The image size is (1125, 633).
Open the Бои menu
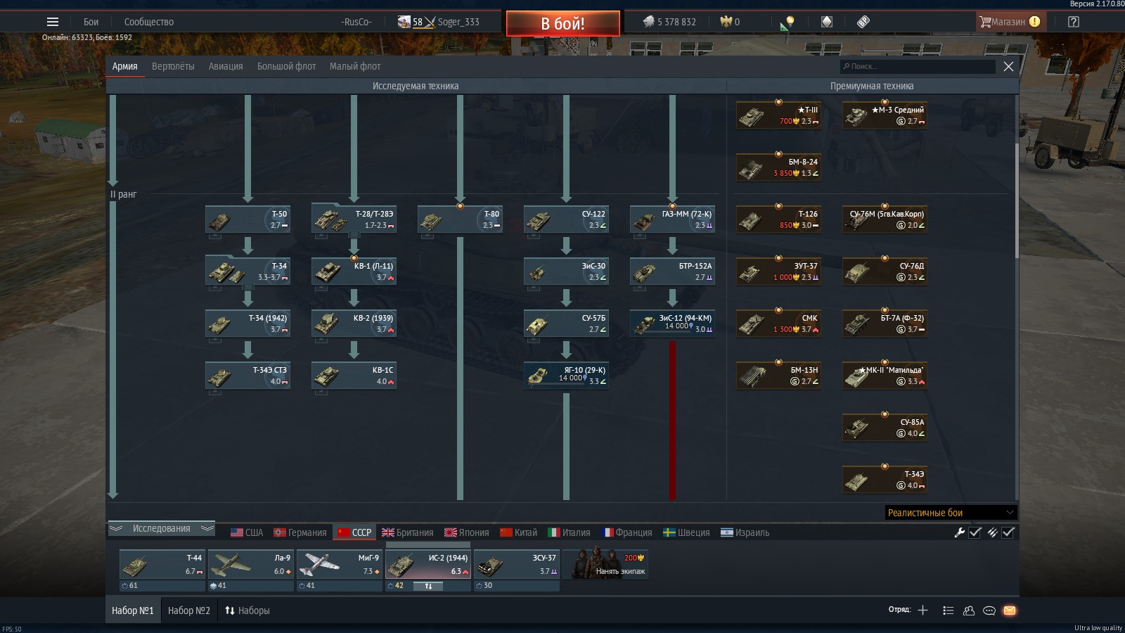click(x=91, y=22)
